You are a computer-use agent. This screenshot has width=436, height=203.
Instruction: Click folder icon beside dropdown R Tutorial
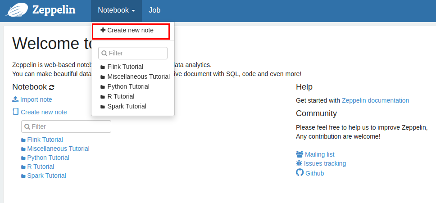point(103,97)
